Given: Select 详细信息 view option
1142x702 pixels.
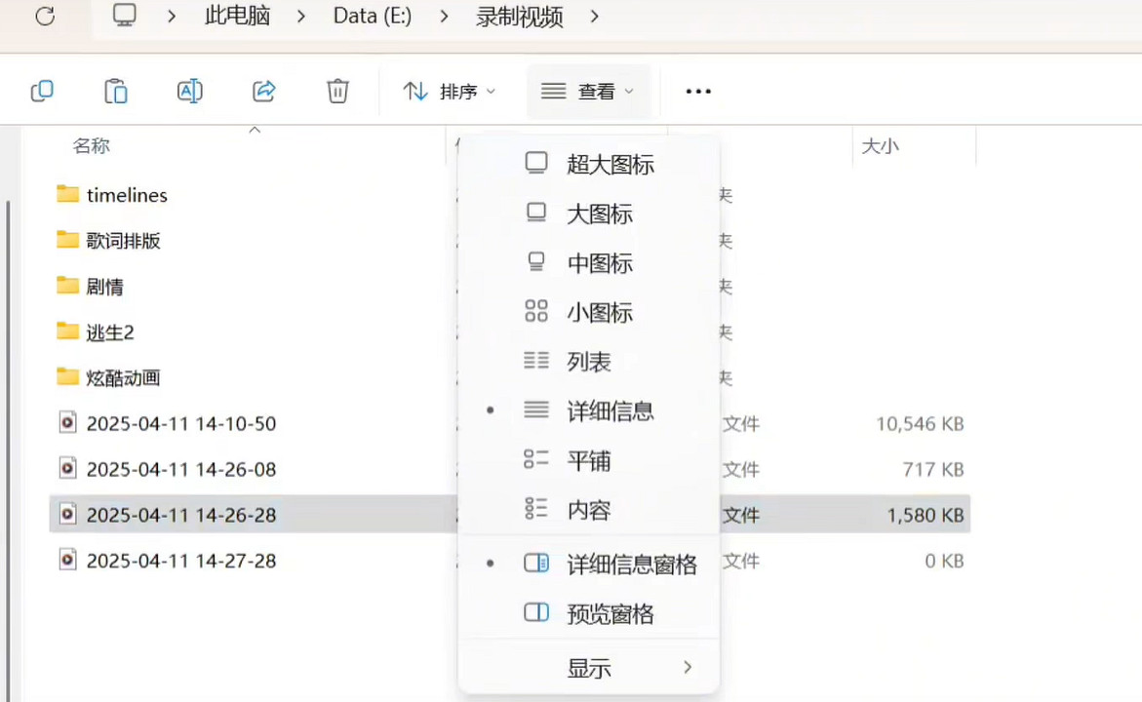Looking at the screenshot, I should point(610,411).
